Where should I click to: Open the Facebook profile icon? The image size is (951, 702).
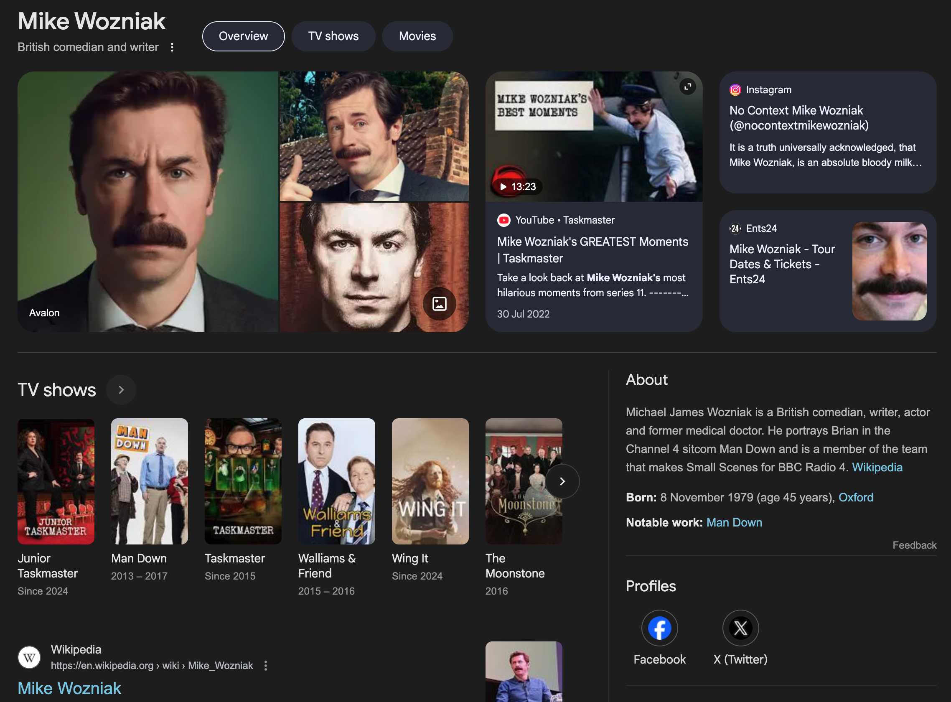[659, 628]
